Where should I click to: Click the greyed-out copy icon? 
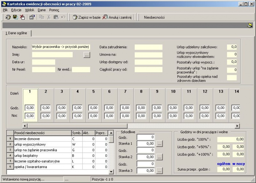pyautogui.click(x=42, y=17)
